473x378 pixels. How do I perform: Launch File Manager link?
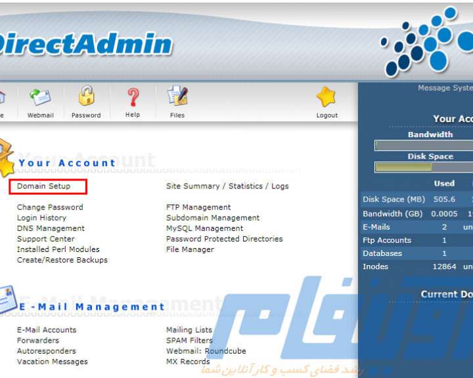click(x=190, y=249)
